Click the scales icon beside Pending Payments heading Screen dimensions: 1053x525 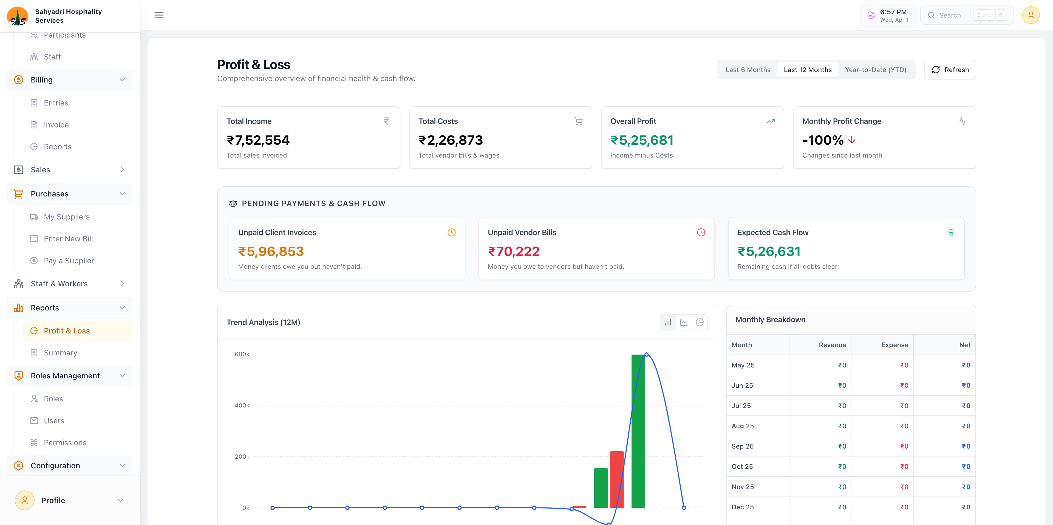click(x=233, y=204)
